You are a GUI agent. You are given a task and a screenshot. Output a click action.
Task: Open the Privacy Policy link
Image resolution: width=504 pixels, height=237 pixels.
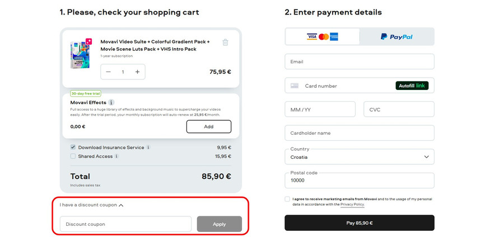point(352,205)
